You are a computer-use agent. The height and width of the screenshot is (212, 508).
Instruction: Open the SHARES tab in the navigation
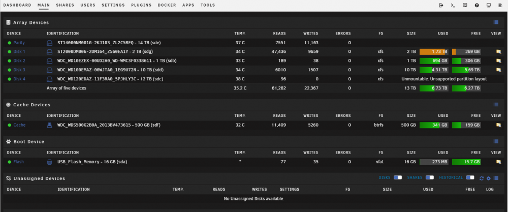pyautogui.click(x=65, y=5)
